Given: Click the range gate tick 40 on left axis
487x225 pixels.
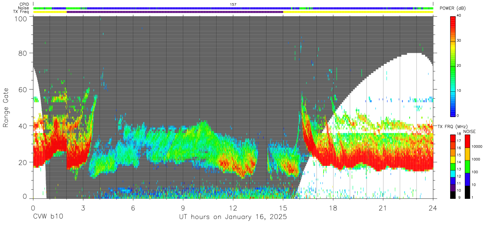Looking at the screenshot, I should [x=24, y=126].
